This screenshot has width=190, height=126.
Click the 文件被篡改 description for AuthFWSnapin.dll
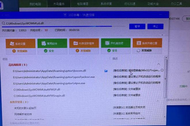click(127, 95)
